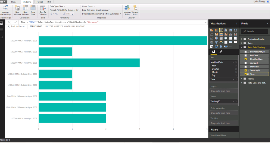271x143 pixels.
Task: Choose the donut chart visualization
Action: (x=216, y=46)
